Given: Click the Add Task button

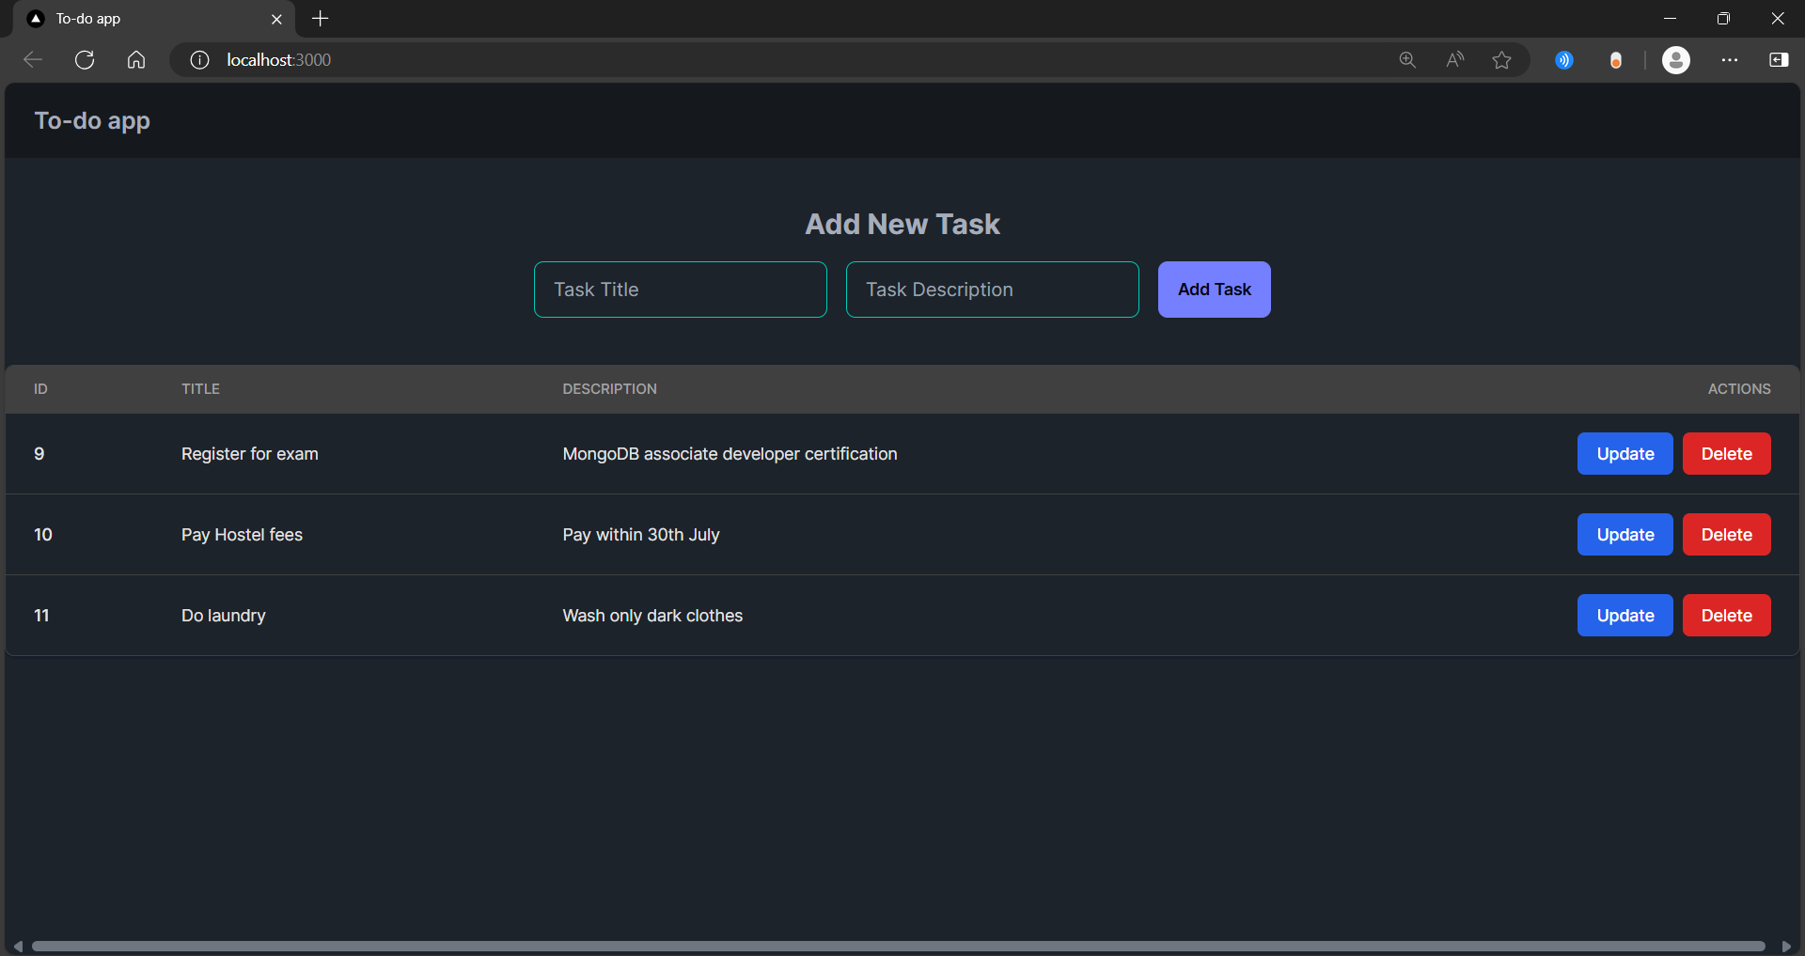Looking at the screenshot, I should pyautogui.click(x=1215, y=290).
